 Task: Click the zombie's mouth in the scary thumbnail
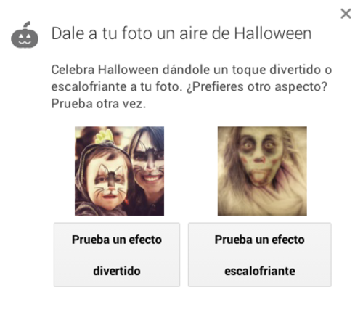tap(259, 174)
